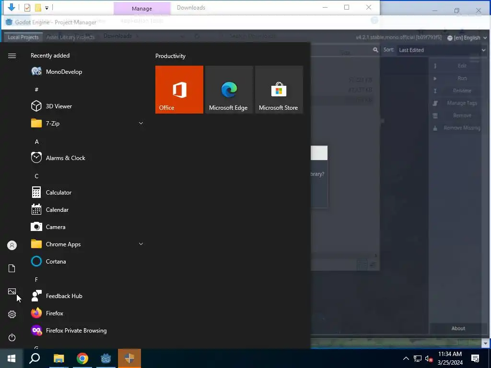This screenshot has height=368, width=491.
Task: Click the Productivity group heading
Action: tap(170, 56)
